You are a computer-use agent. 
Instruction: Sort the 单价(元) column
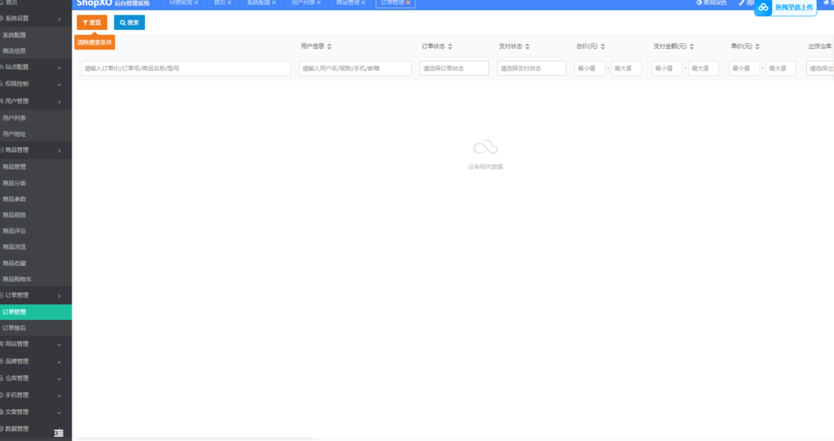(x=757, y=46)
